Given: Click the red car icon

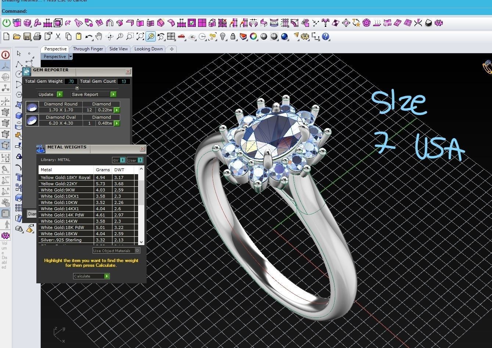Looking at the screenshot, I should (181, 36).
